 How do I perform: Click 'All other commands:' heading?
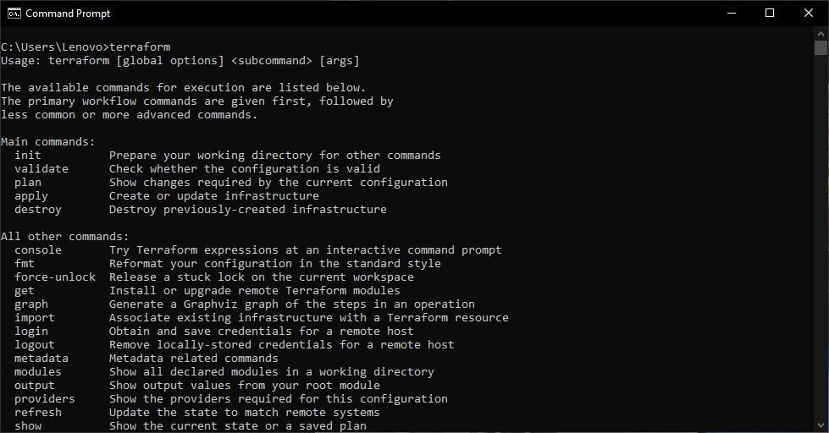pyautogui.click(x=65, y=237)
